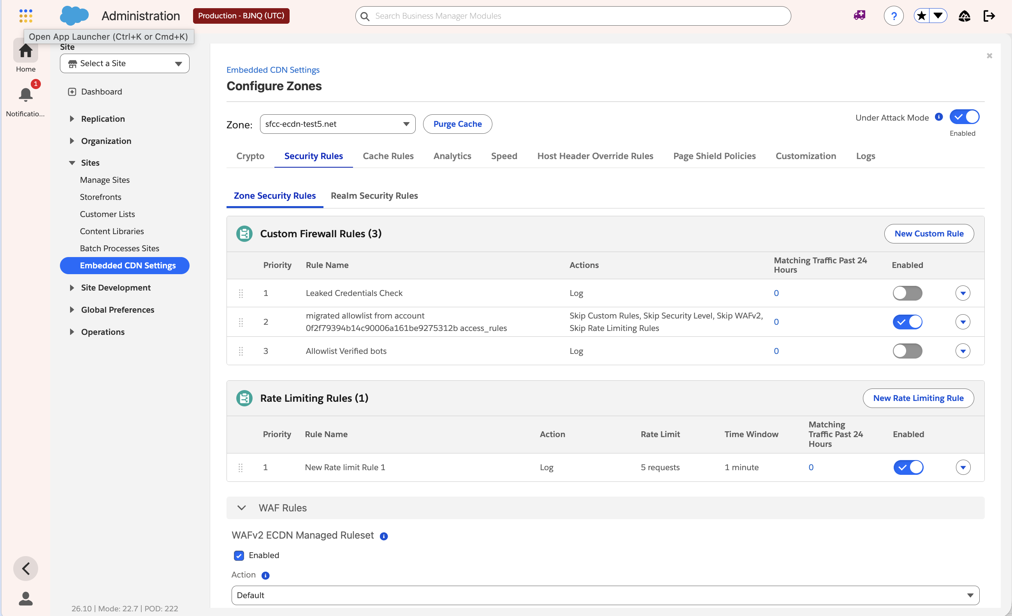This screenshot has width=1012, height=616.
Task: Open the Notifications bell
Action: click(x=25, y=95)
